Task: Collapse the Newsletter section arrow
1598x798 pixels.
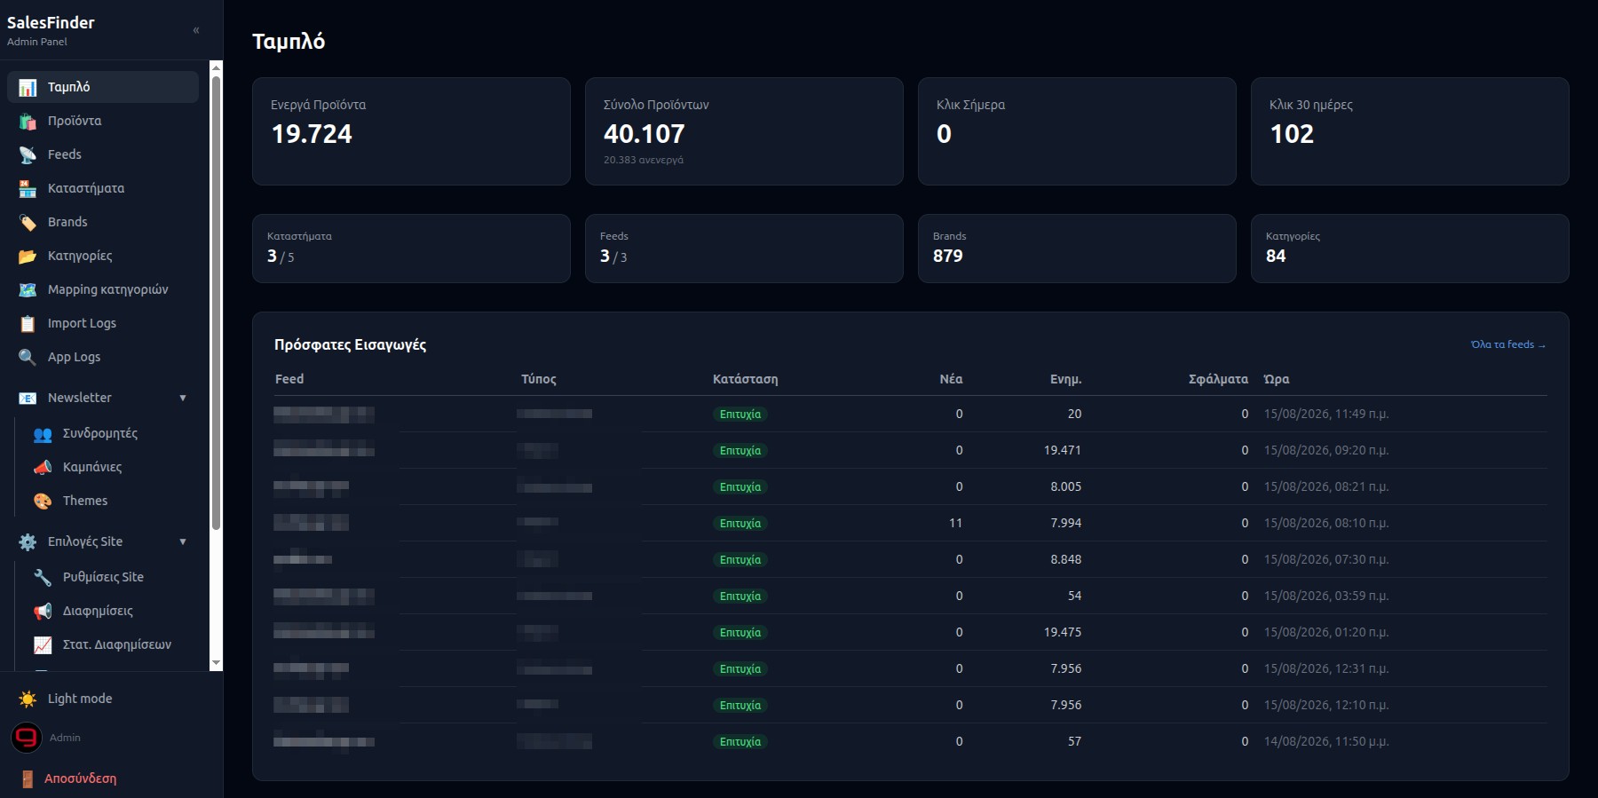Action: tap(183, 399)
